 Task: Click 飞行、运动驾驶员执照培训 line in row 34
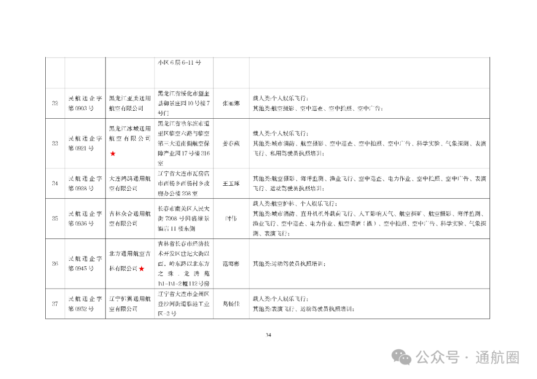(x=288, y=188)
